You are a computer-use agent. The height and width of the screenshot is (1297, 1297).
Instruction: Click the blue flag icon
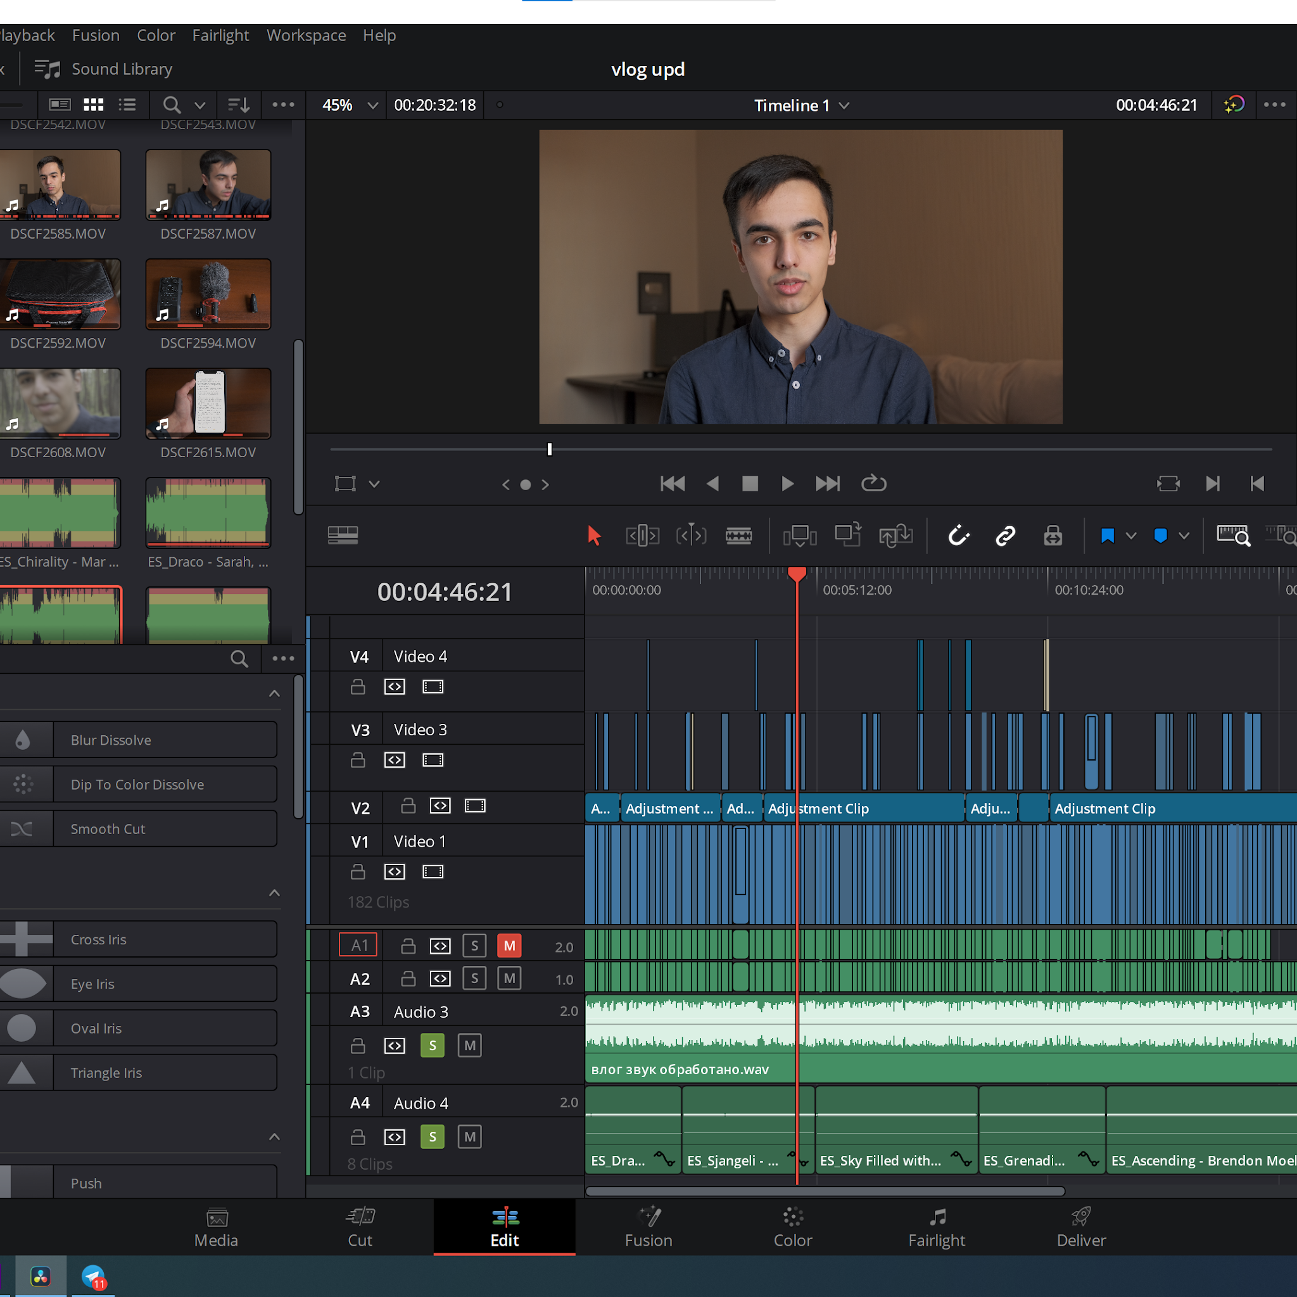tap(1108, 536)
